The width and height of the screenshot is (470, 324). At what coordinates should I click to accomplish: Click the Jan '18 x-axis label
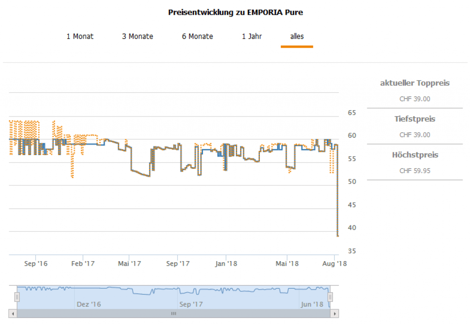tap(226, 263)
